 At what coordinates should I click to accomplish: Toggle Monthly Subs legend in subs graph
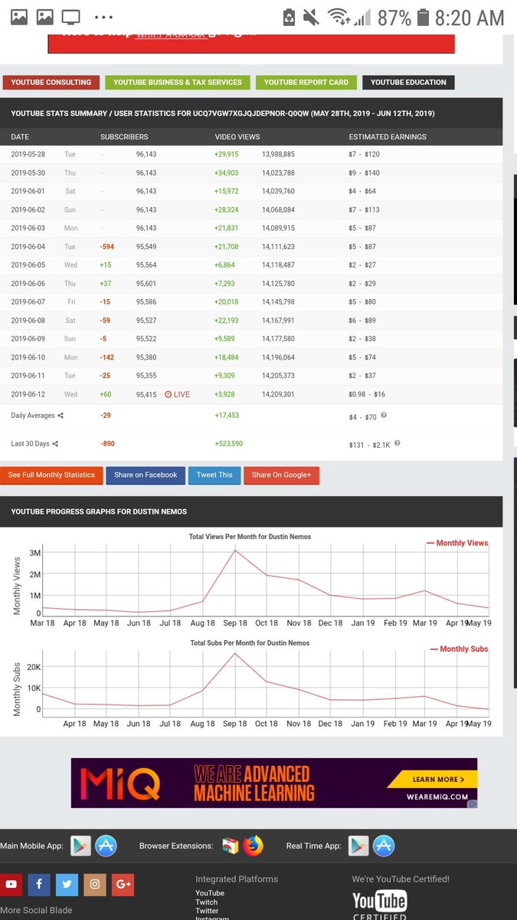459,649
